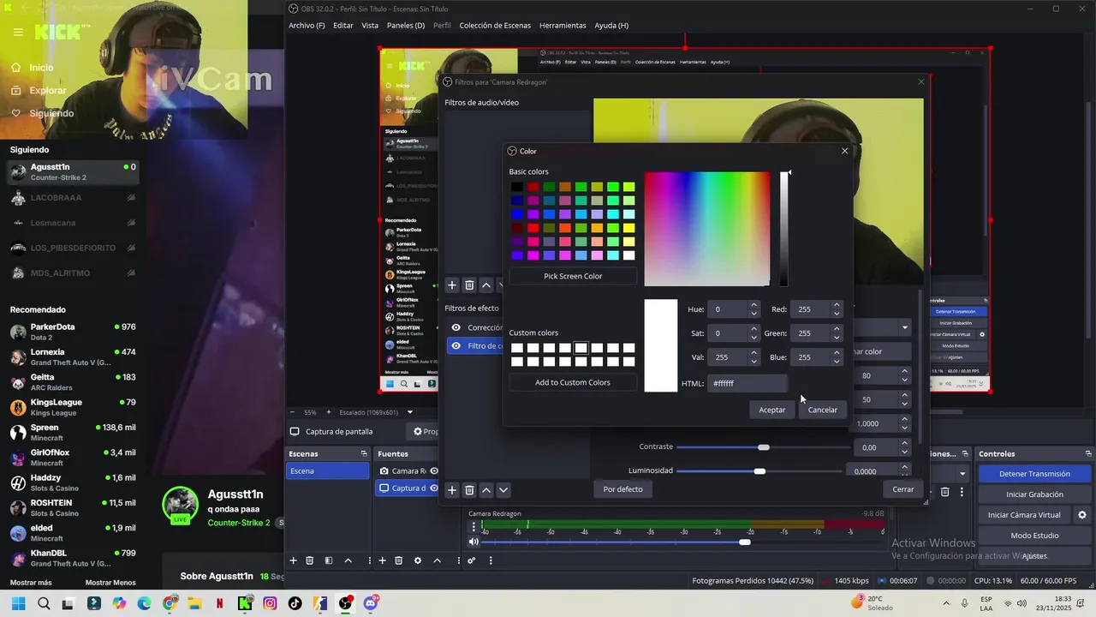Click Add to Custom Colors
This screenshot has width=1096, height=617.
[573, 382]
